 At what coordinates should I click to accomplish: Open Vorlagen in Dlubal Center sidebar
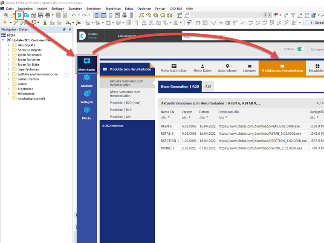(x=87, y=97)
